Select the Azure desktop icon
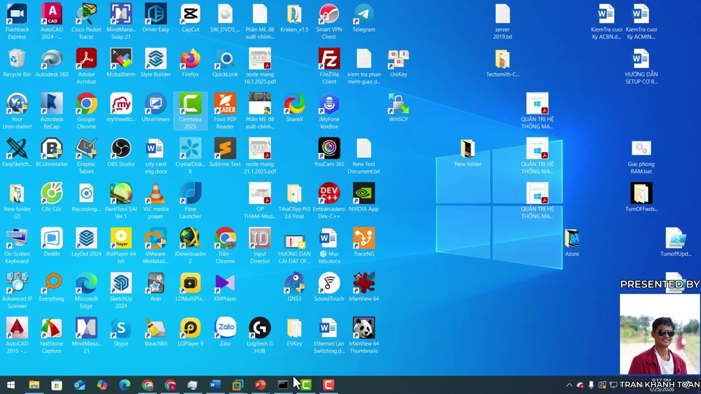The height and width of the screenshot is (394, 701). point(572,242)
